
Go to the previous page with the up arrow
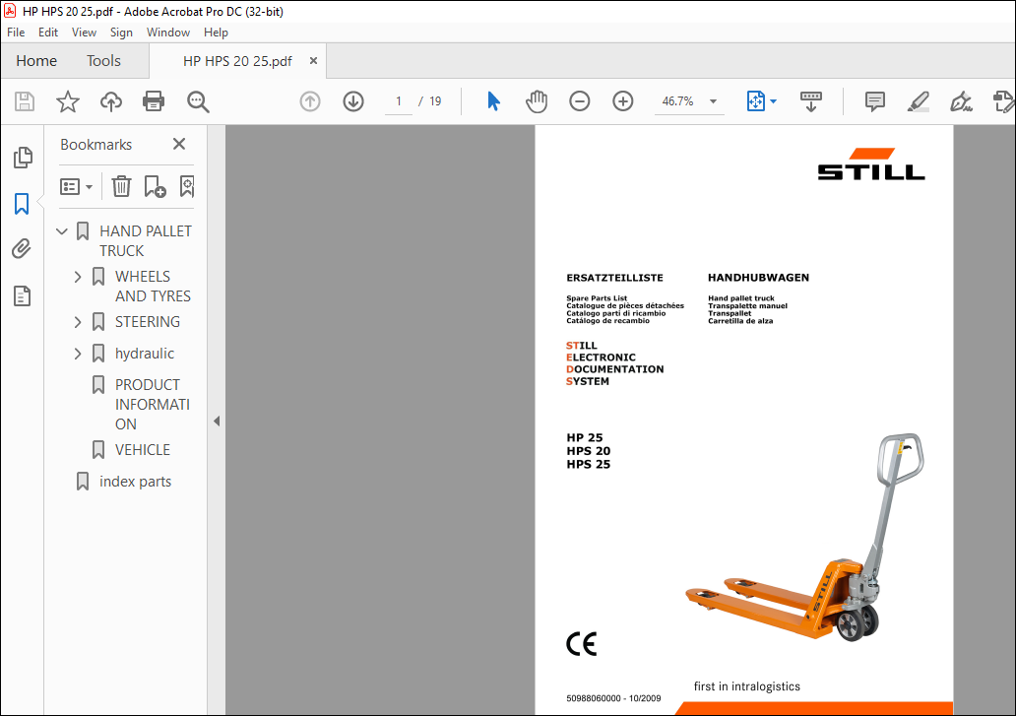click(x=310, y=101)
